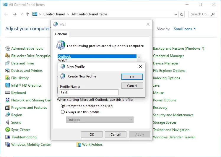Image resolution: width=221 pixels, height=157 pixels.
Task: Open BitLocker Drive Encryption icon
Action: 8,56
